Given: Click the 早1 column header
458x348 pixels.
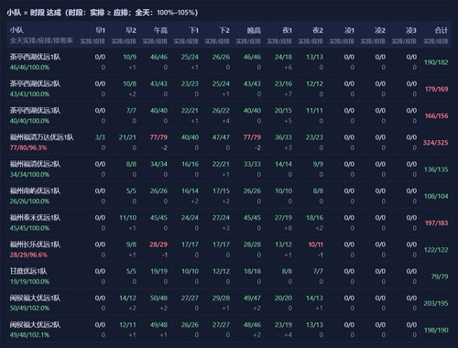Looking at the screenshot, I should (100, 30).
